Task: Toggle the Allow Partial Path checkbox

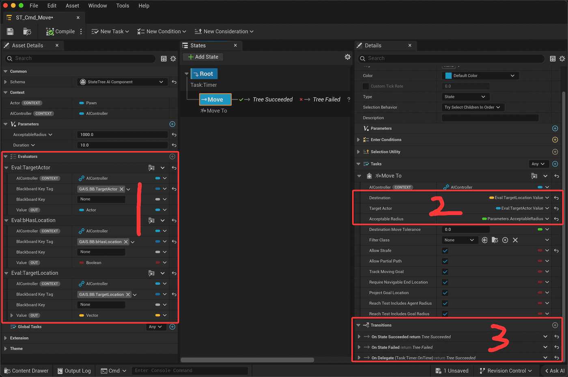Action: tap(445, 261)
